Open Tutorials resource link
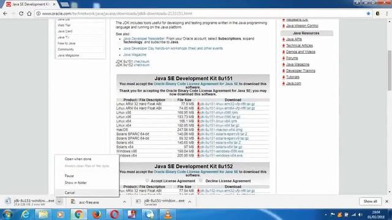Screen dimensions: 392x220 coord(293,77)
